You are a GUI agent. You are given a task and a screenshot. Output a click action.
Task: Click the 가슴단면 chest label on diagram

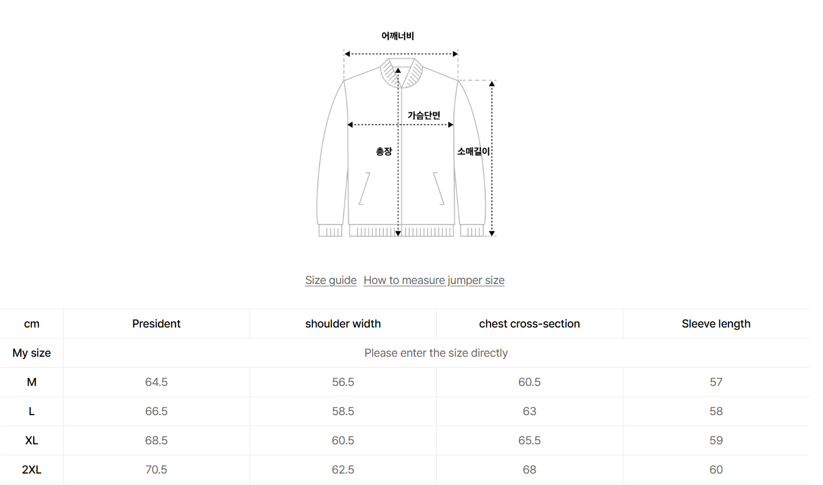424,116
